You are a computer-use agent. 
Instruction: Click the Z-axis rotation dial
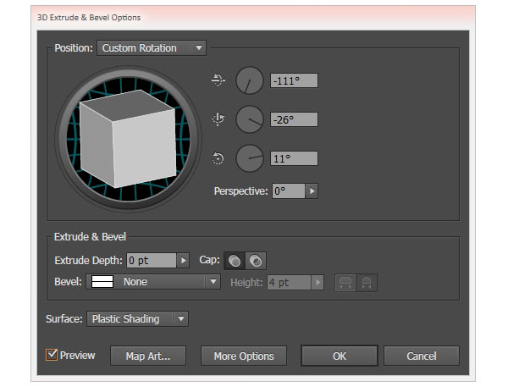coord(249,157)
